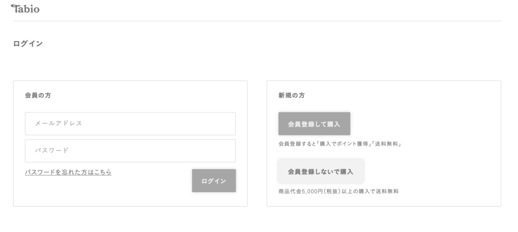The image size is (518, 232).
Task: Click the 会員の方 section heading
Action: tap(38, 96)
